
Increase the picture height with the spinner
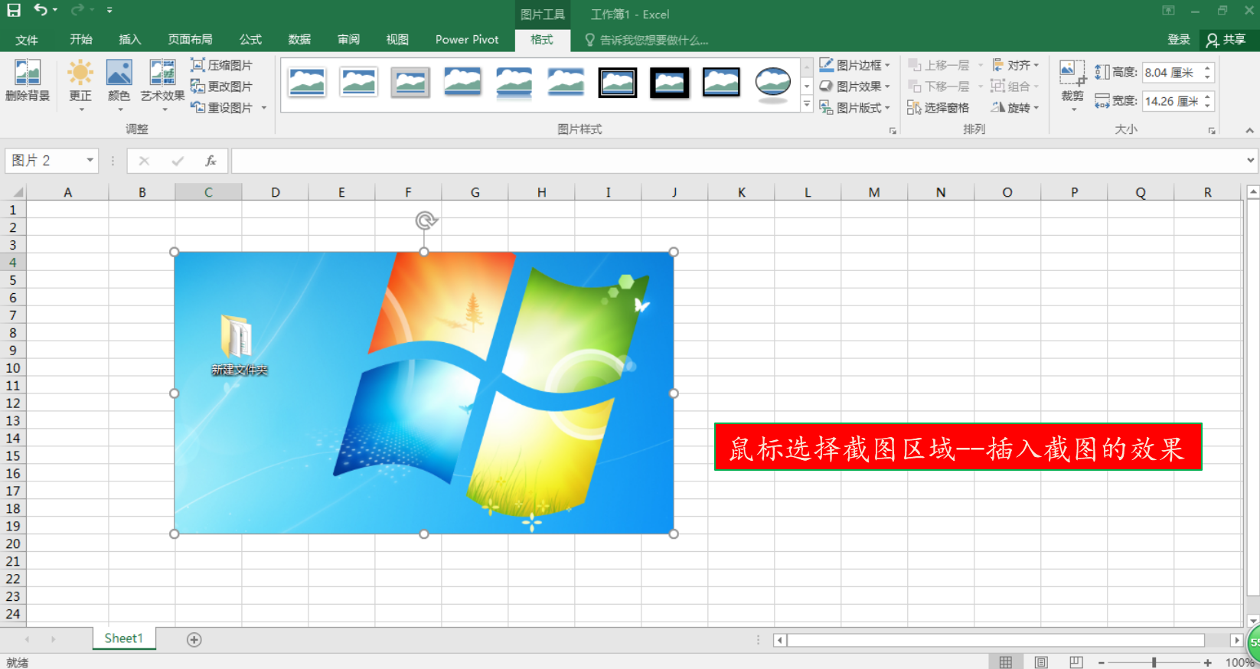coord(1208,68)
